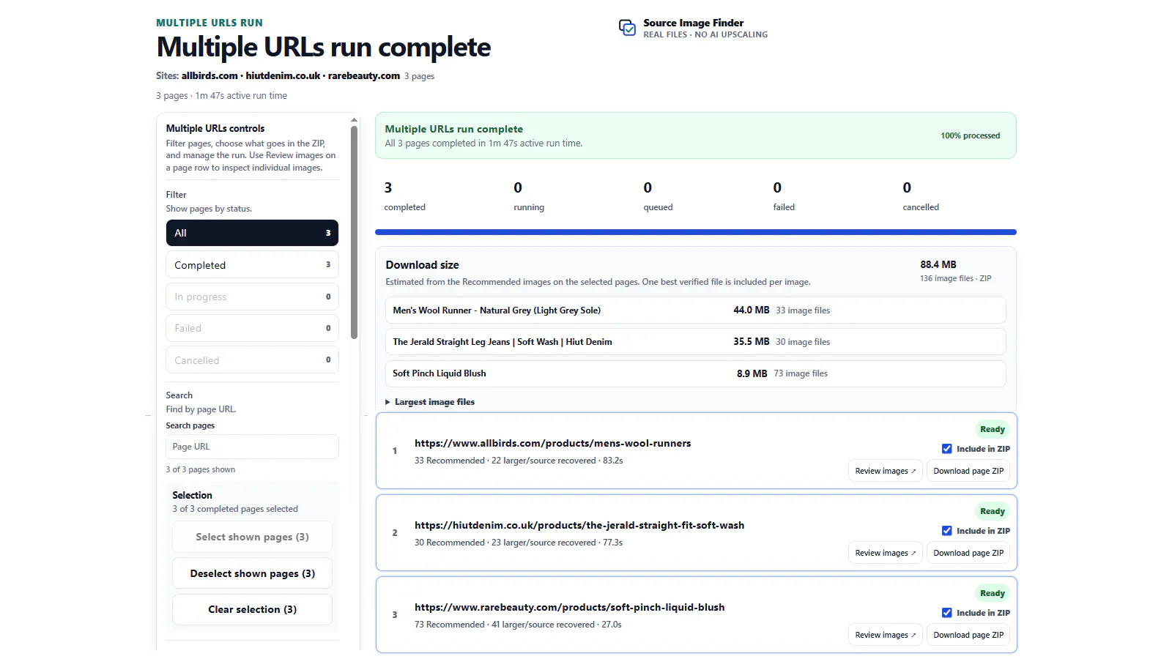Select the In progress filter

click(252, 297)
